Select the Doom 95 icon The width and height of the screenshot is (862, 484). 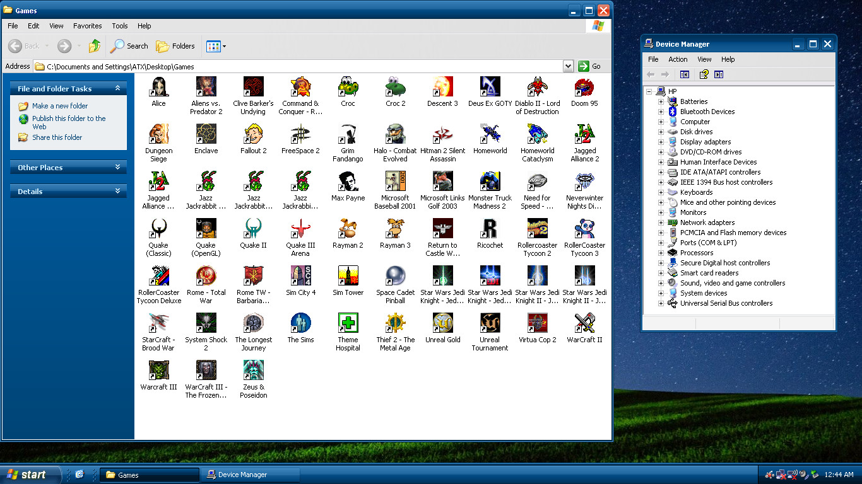coord(584,87)
